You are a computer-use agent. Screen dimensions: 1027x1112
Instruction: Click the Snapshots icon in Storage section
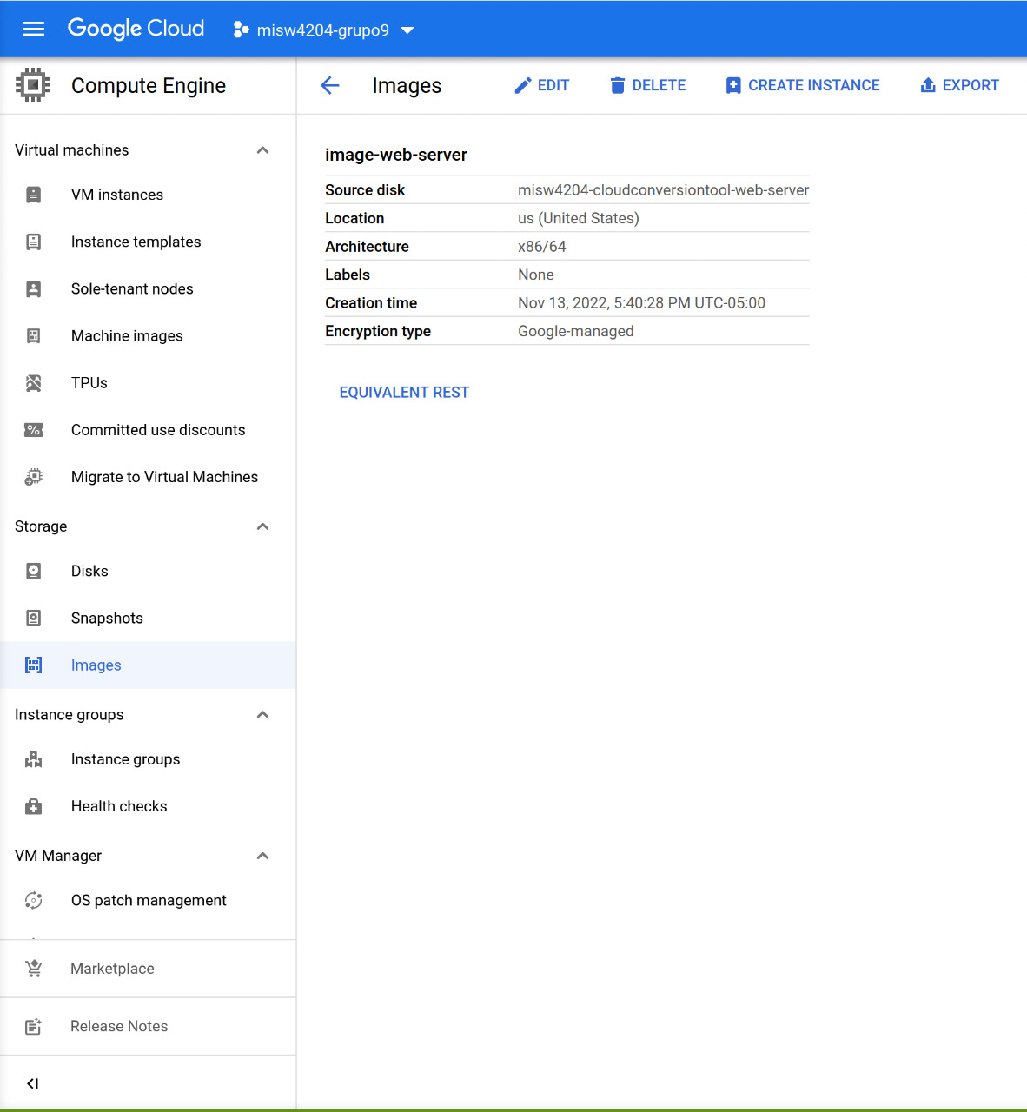pos(33,618)
